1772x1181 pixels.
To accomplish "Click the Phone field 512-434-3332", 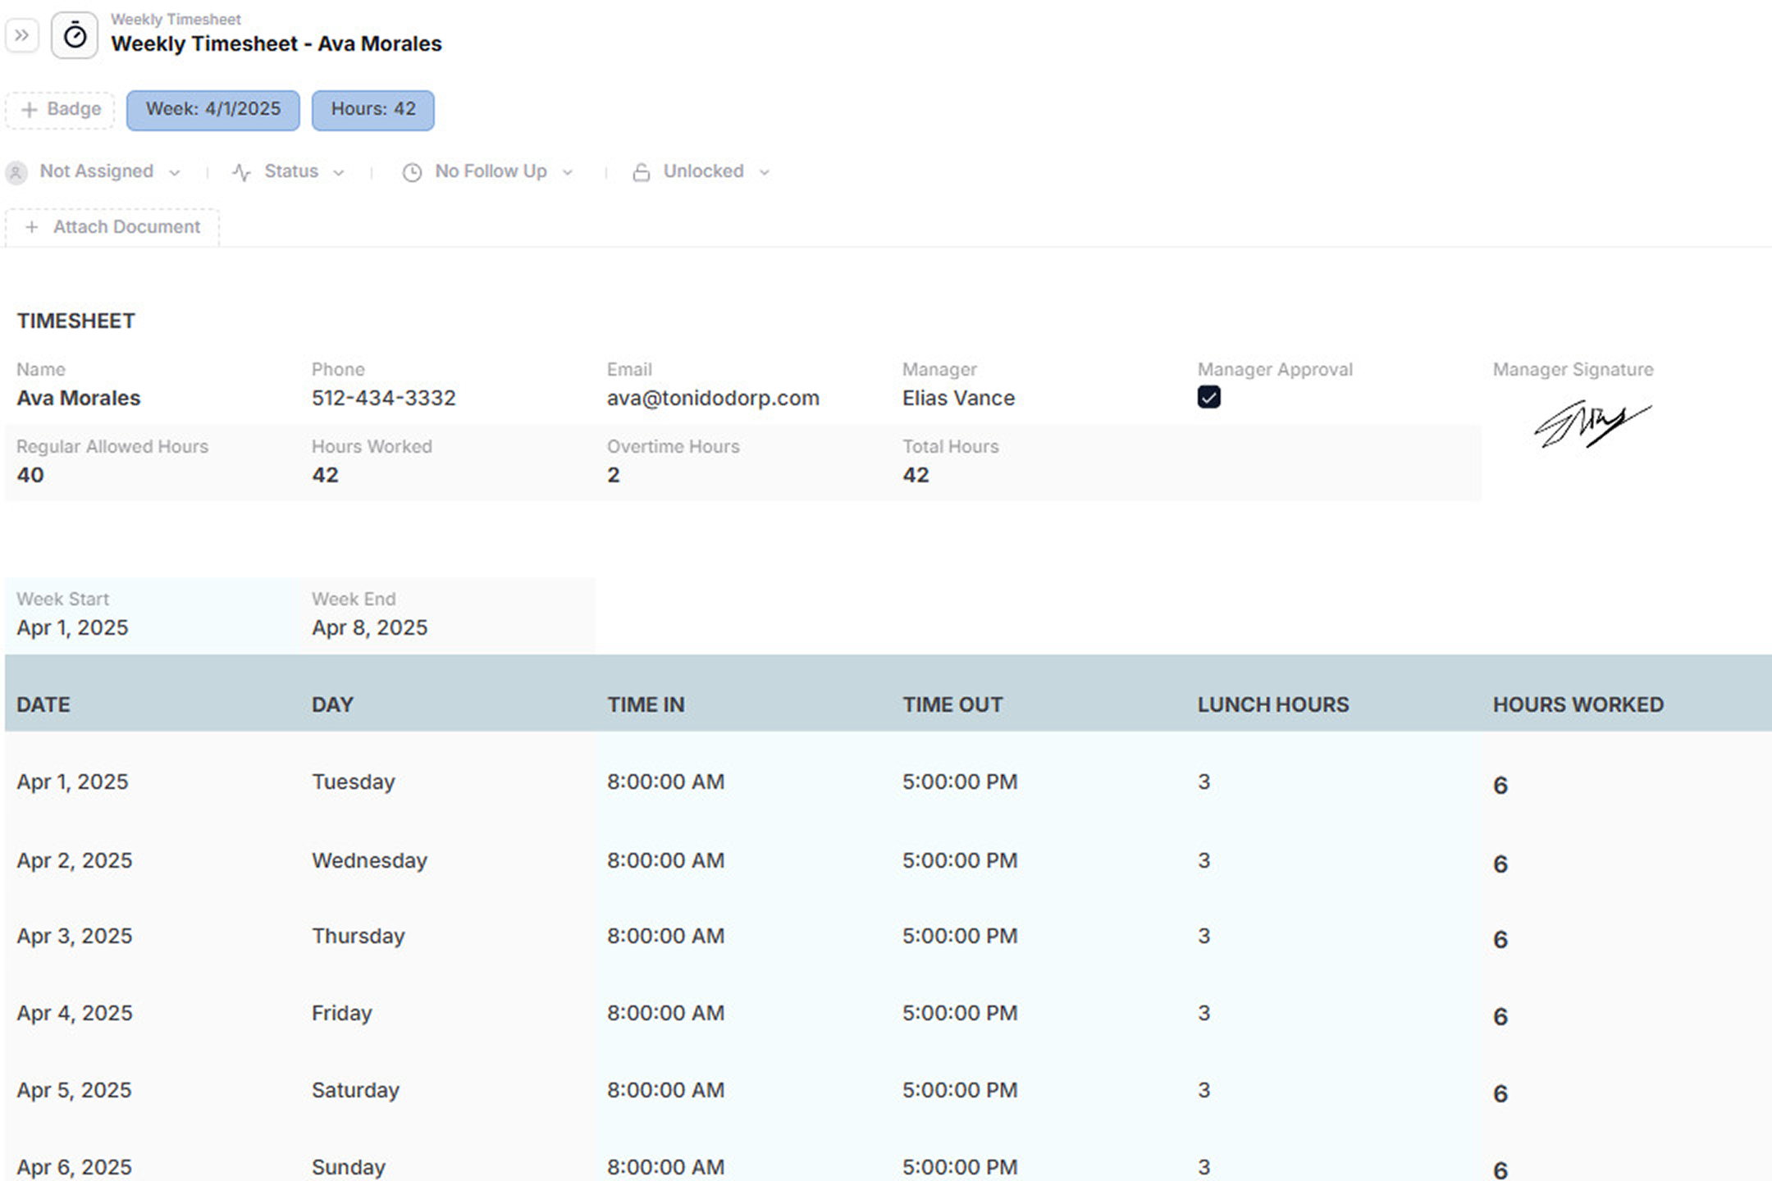I will (383, 398).
